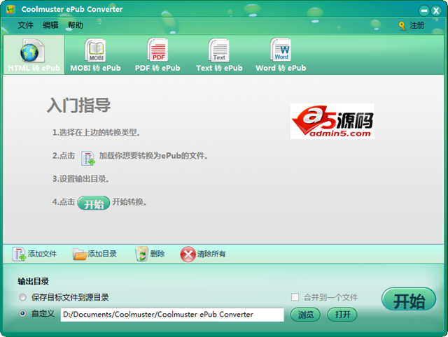Select the HTML 转 ePub conversion mode
Viewport: 448px width, 337px height.
point(34,55)
